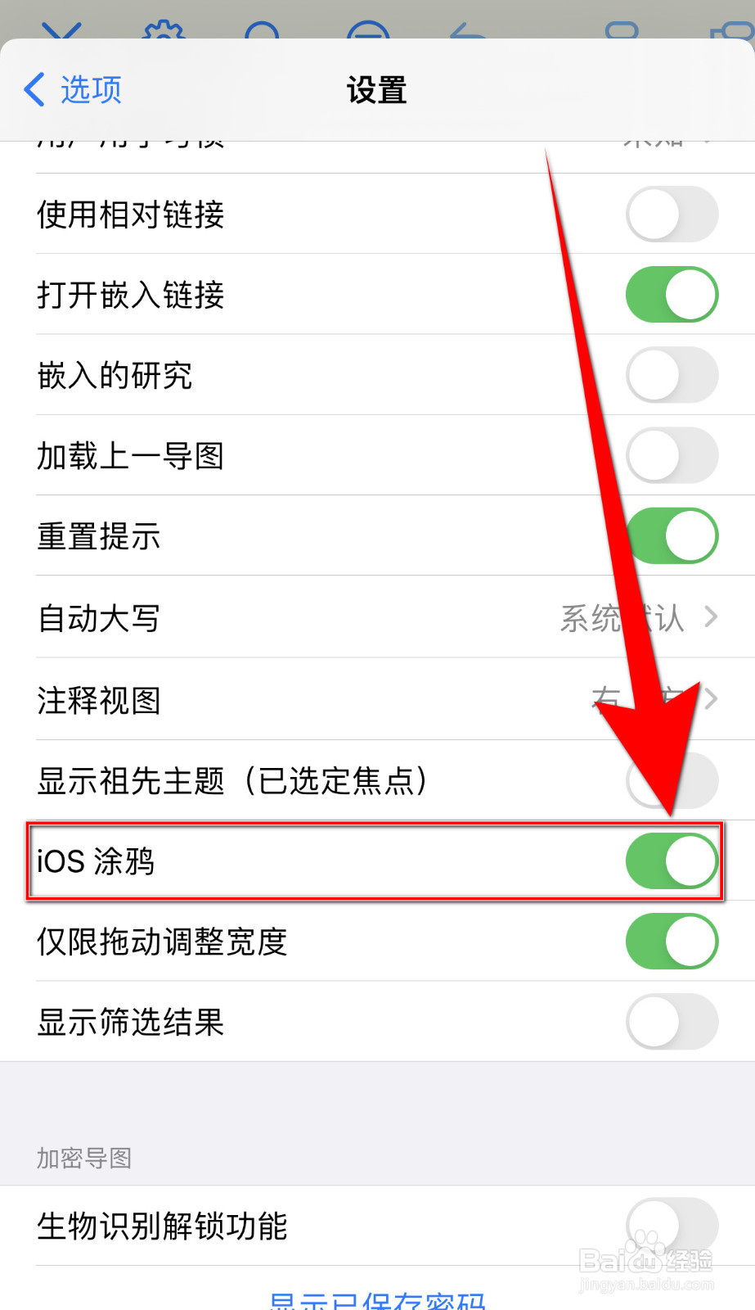Turn on 加载上一导图 switch
Screen dimensions: 755x1310
pos(672,455)
